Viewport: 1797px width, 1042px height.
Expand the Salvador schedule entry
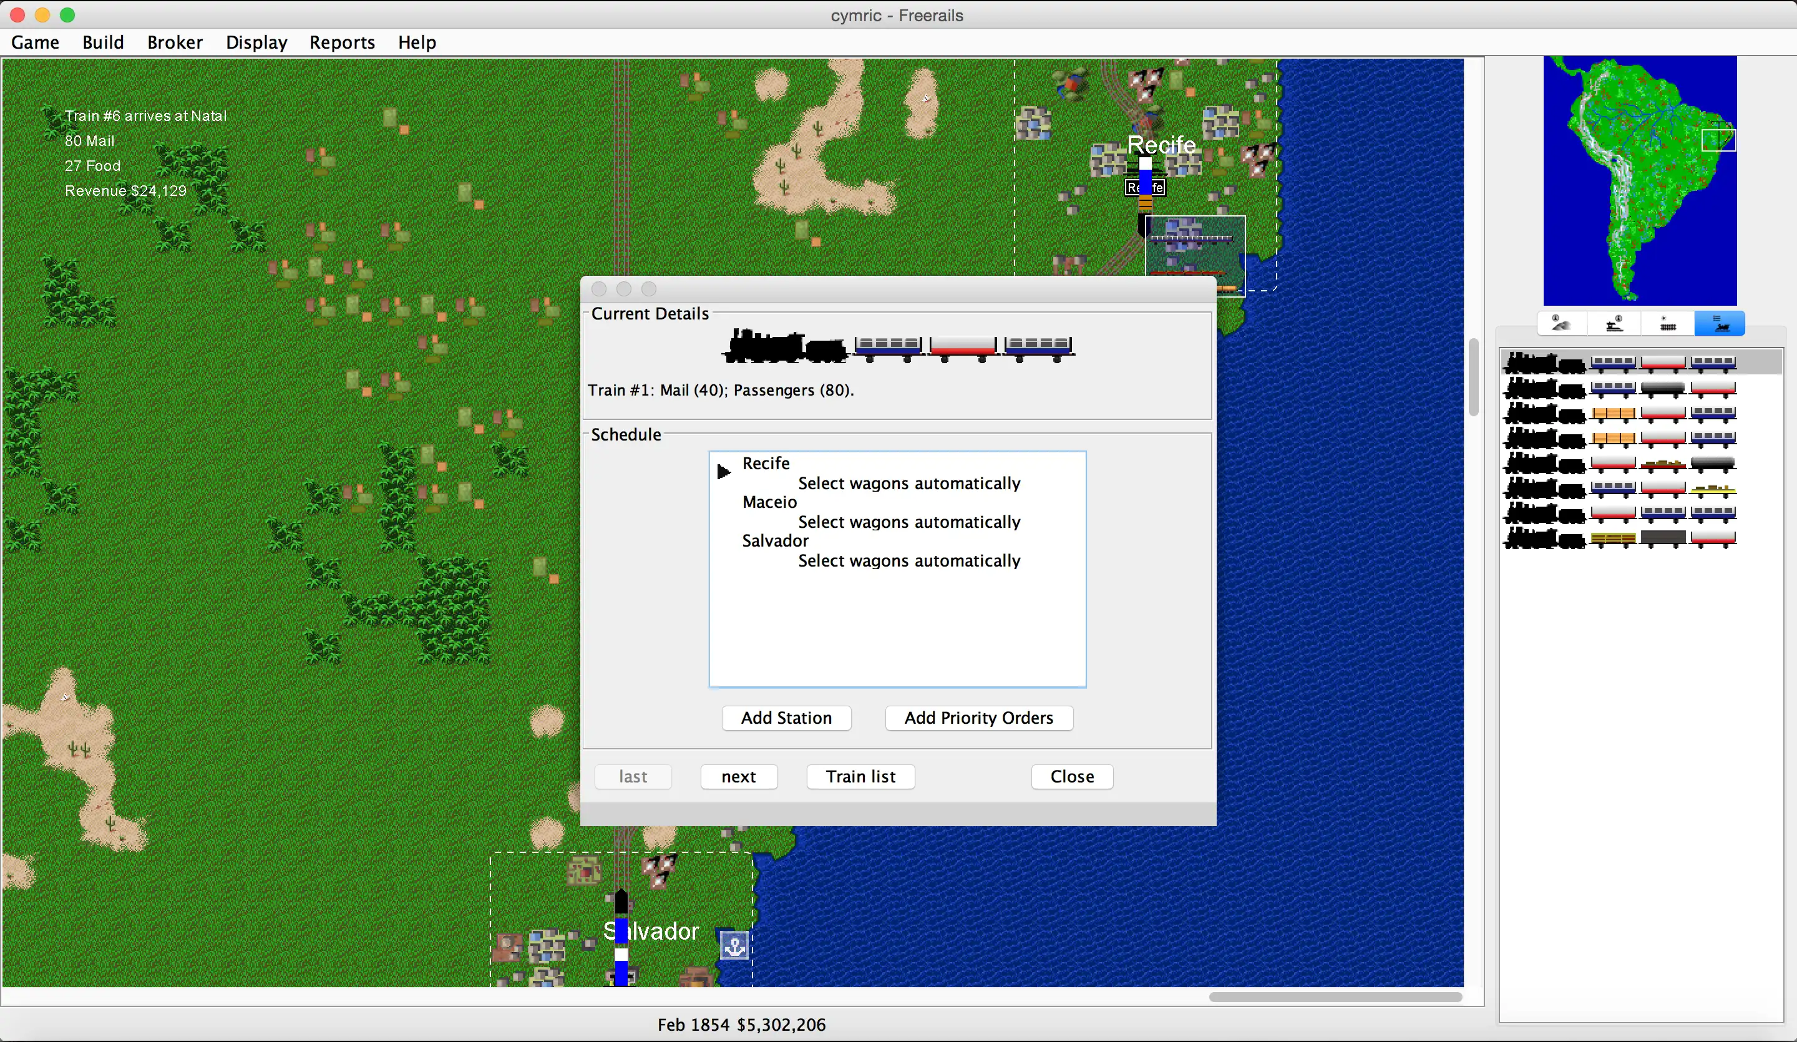[775, 540]
